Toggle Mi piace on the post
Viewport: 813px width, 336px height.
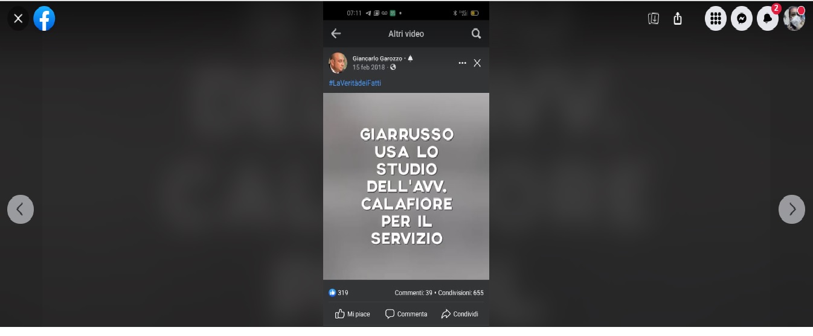tap(353, 314)
